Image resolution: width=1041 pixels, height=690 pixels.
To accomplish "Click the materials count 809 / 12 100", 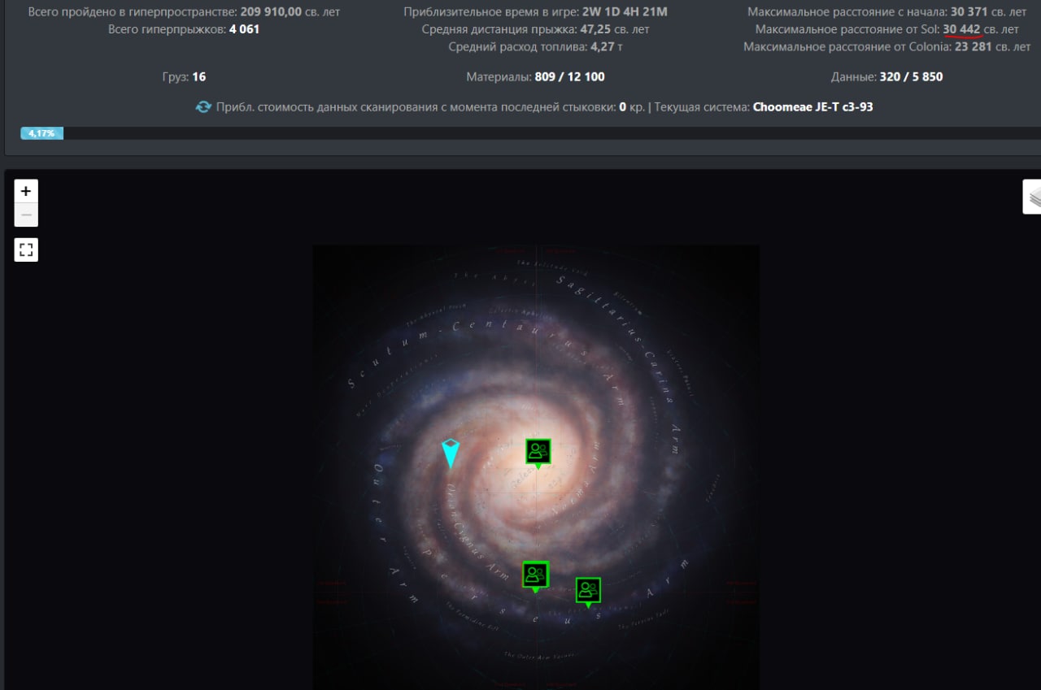I will click(570, 76).
